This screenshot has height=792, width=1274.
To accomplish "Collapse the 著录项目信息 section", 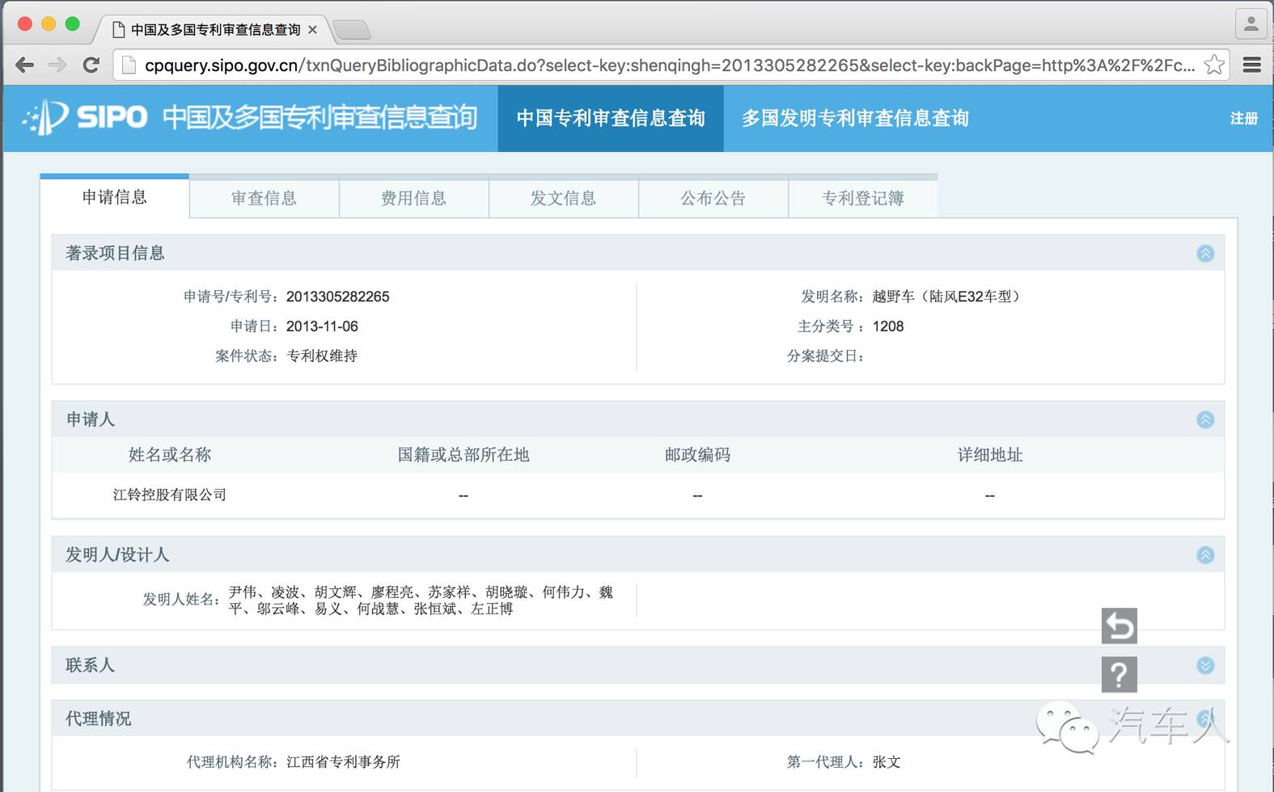I will 1205,254.
